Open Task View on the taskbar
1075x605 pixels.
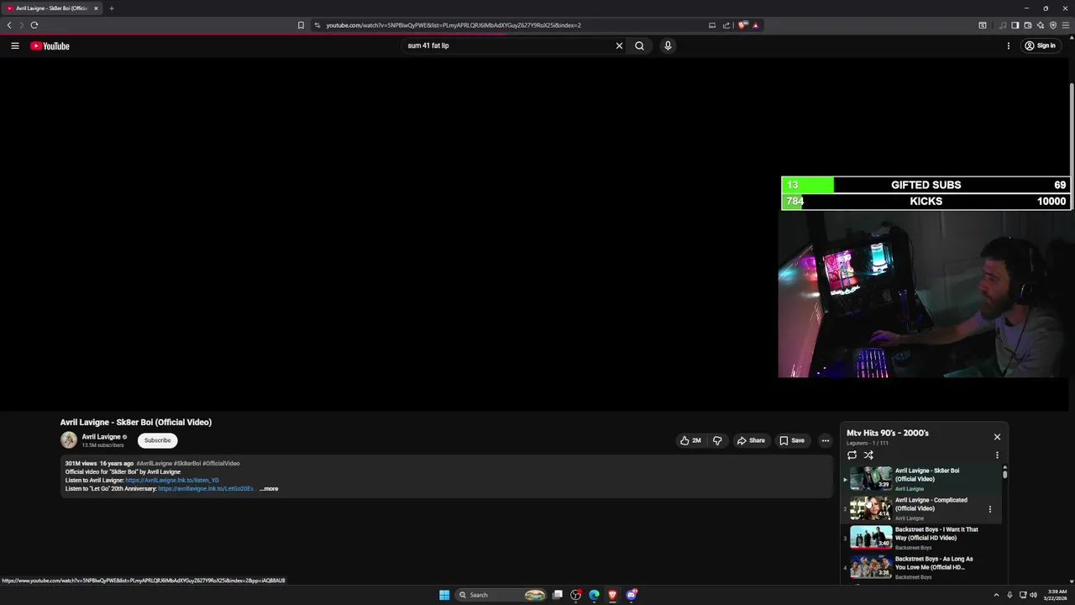point(557,595)
